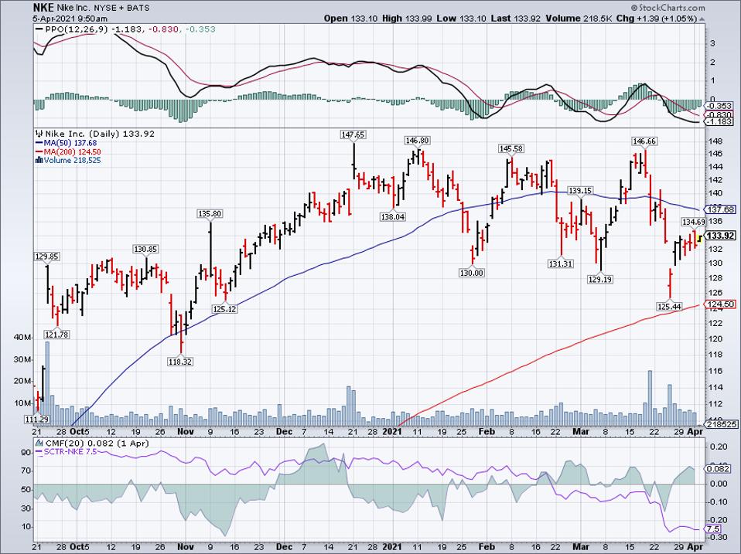
Task: Click the -0.353 tag on the PPO axis
Action: 719,106
